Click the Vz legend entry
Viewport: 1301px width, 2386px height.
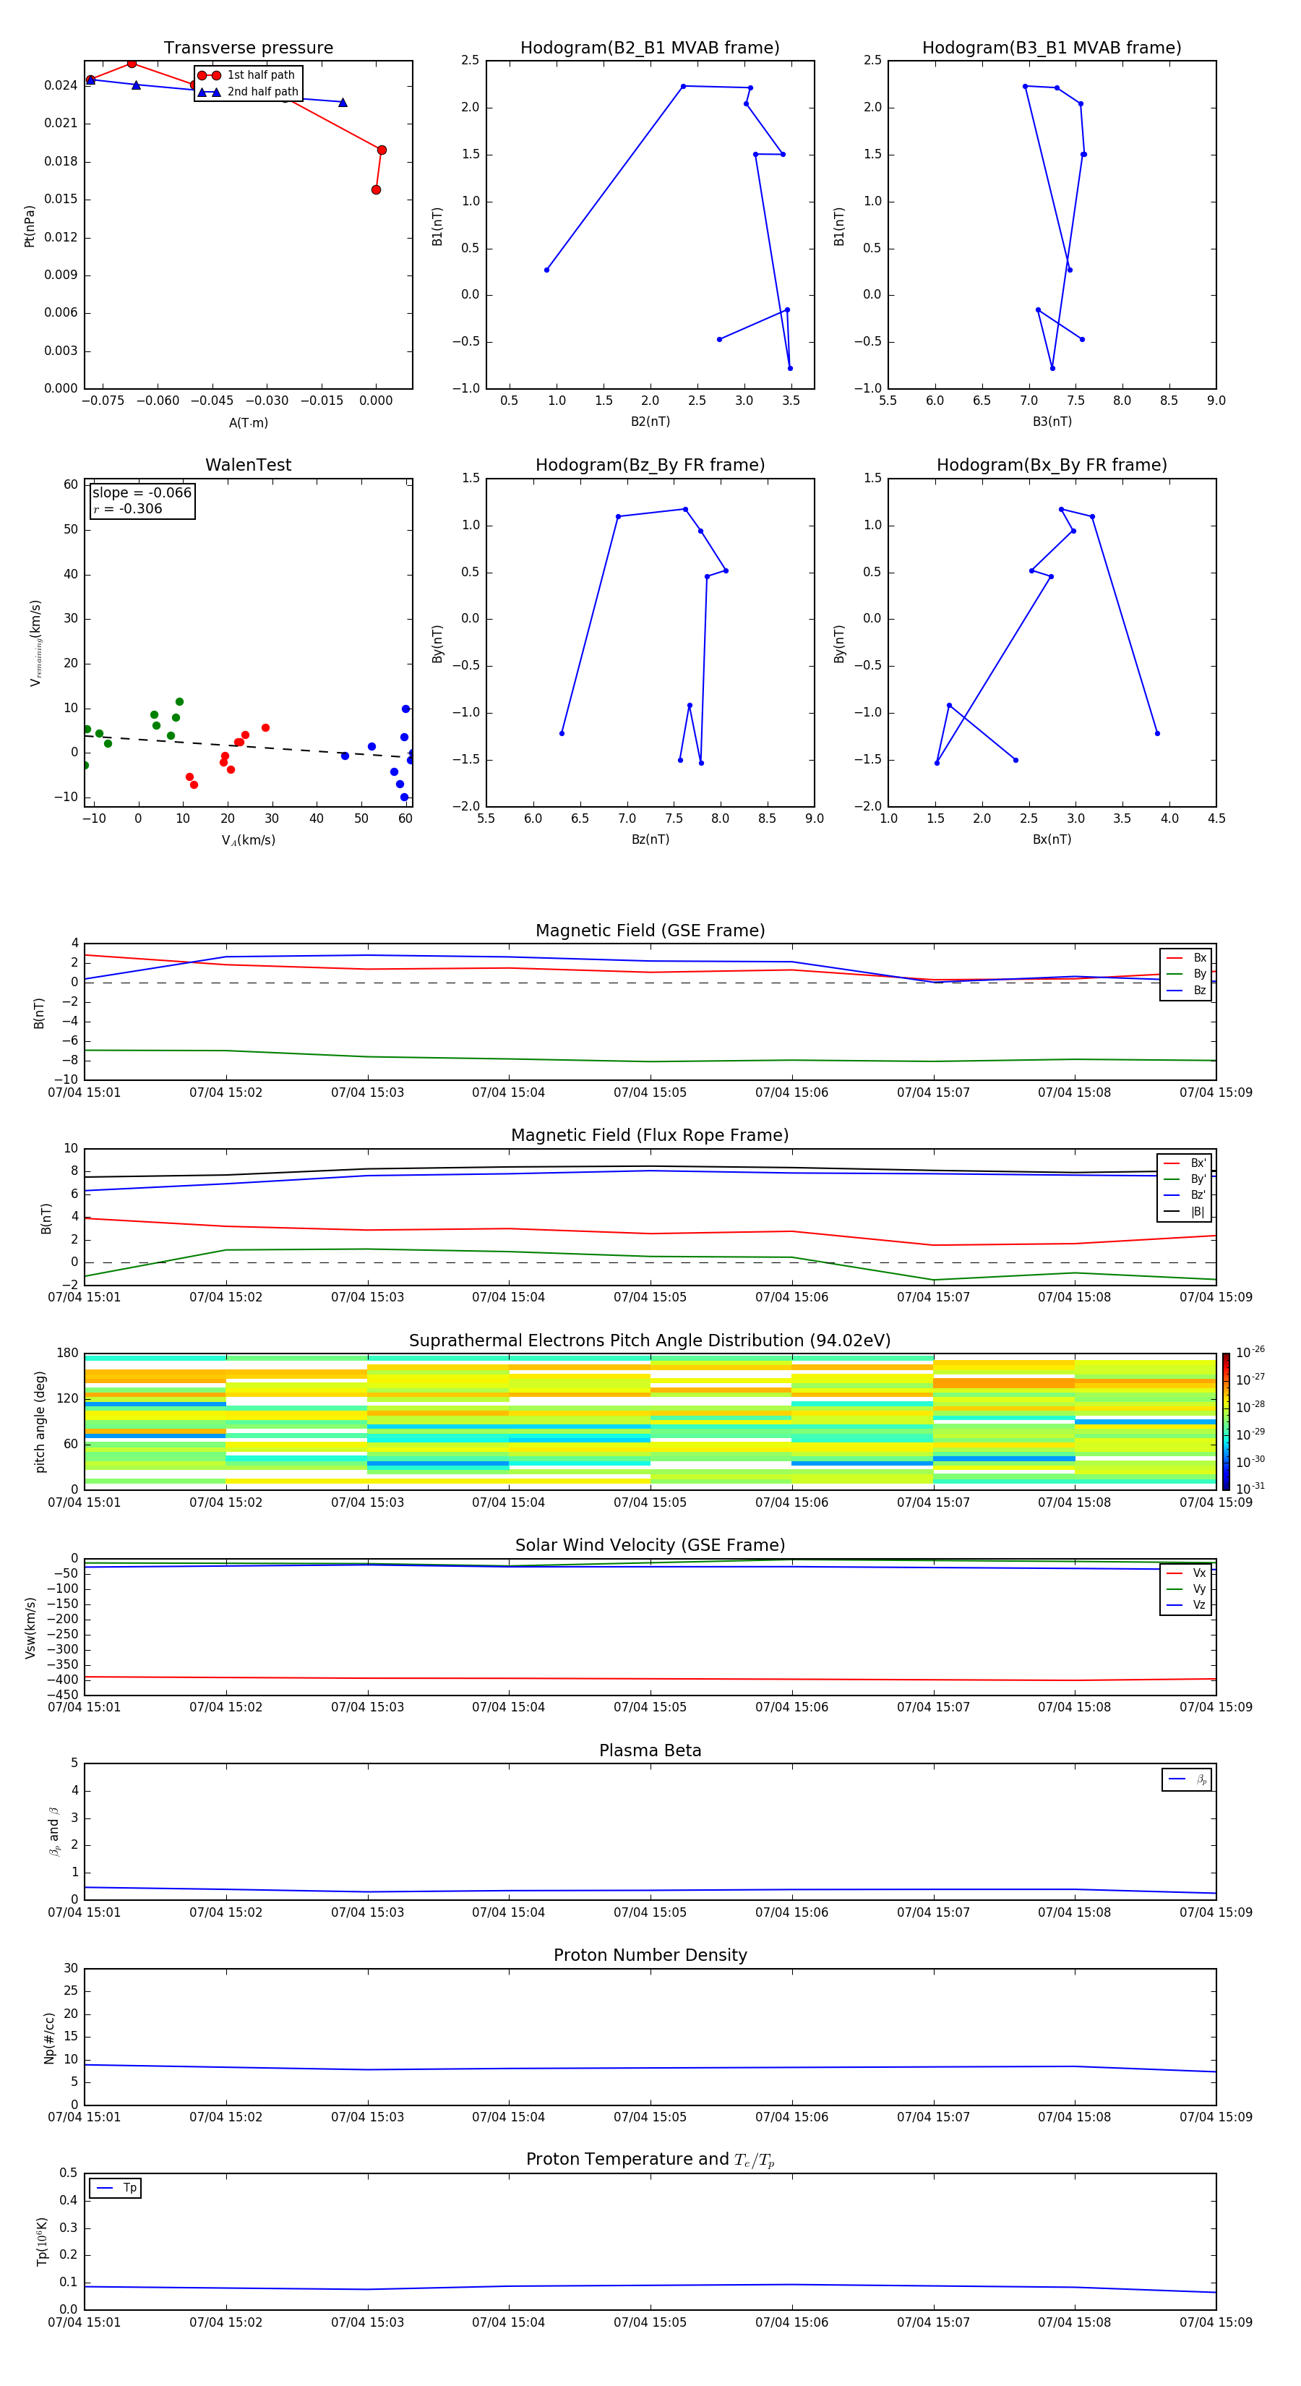coord(1186,1604)
